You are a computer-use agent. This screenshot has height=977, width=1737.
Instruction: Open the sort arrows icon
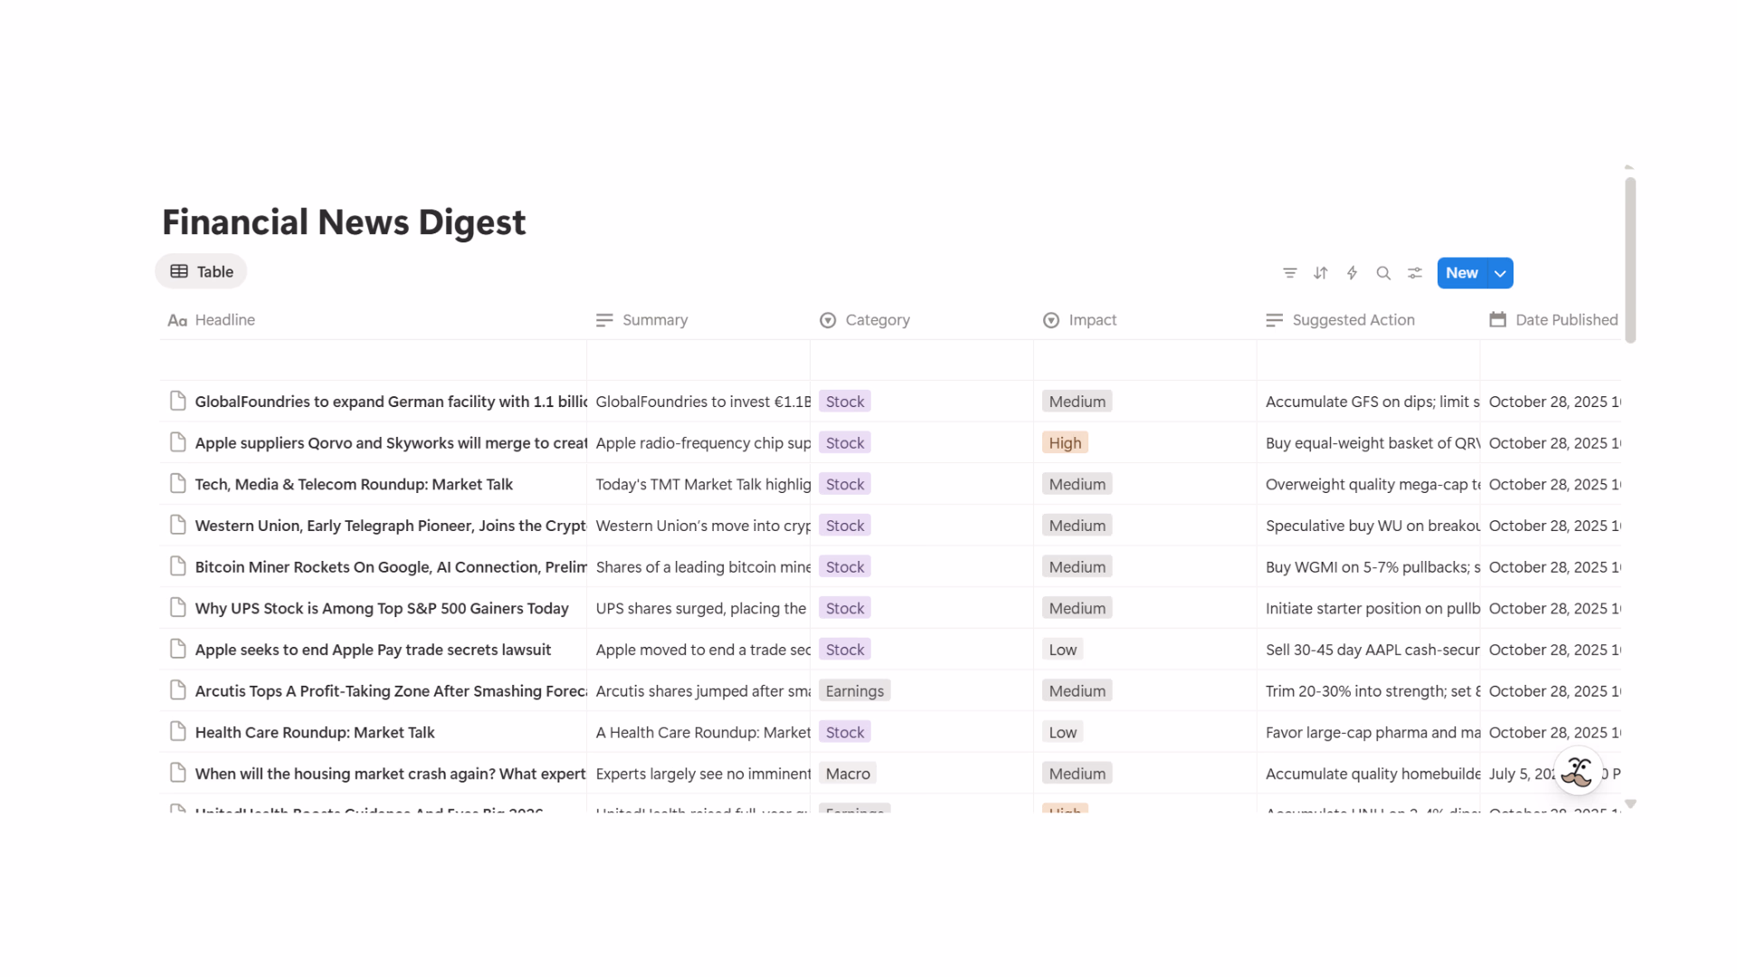coord(1321,273)
